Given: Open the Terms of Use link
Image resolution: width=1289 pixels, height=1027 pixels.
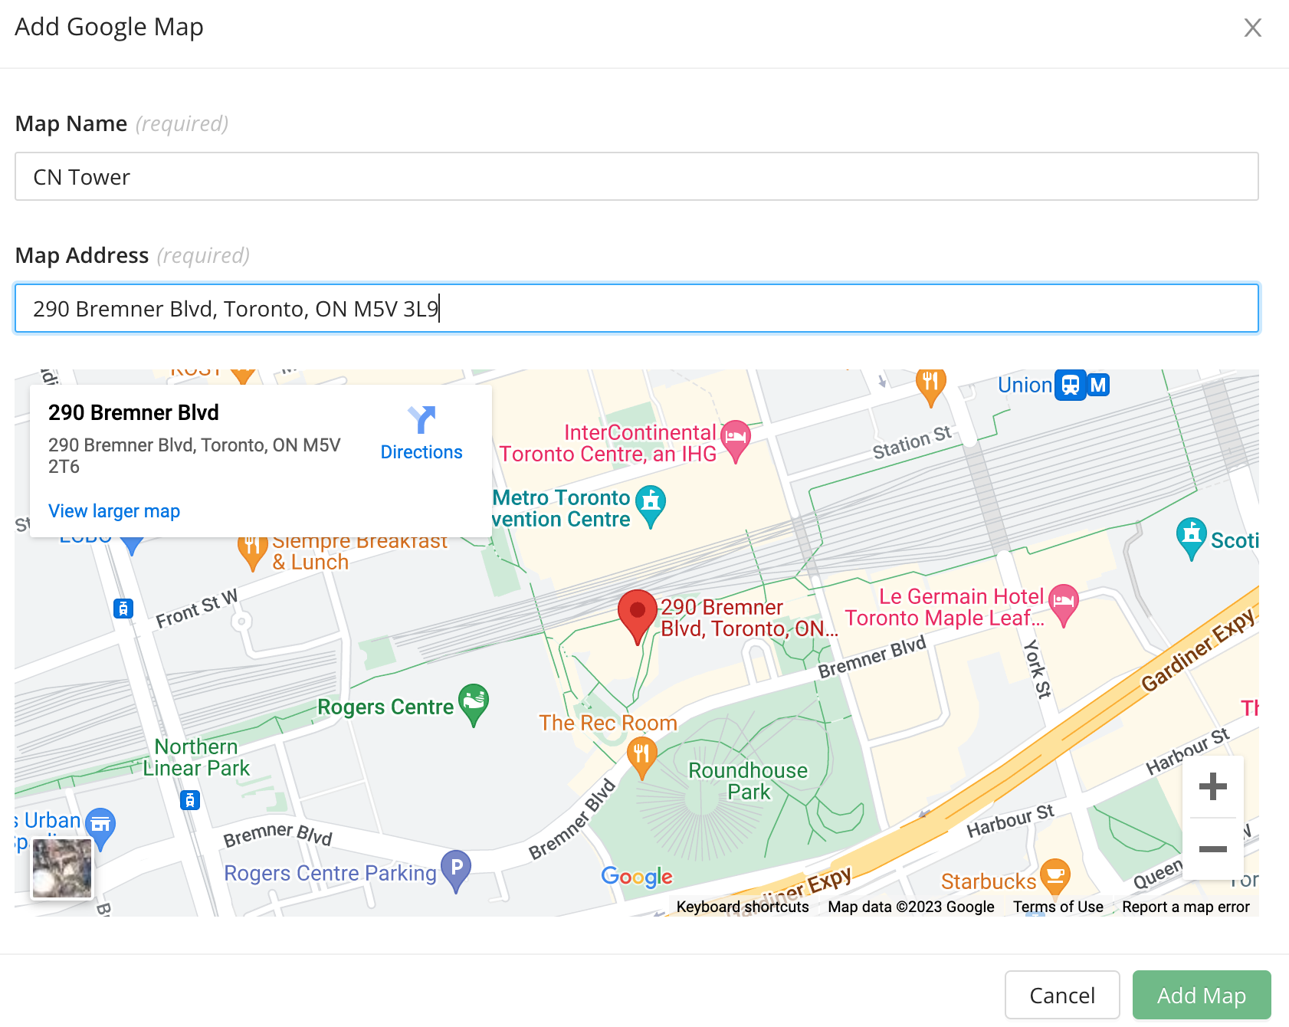Looking at the screenshot, I should pos(1058,907).
